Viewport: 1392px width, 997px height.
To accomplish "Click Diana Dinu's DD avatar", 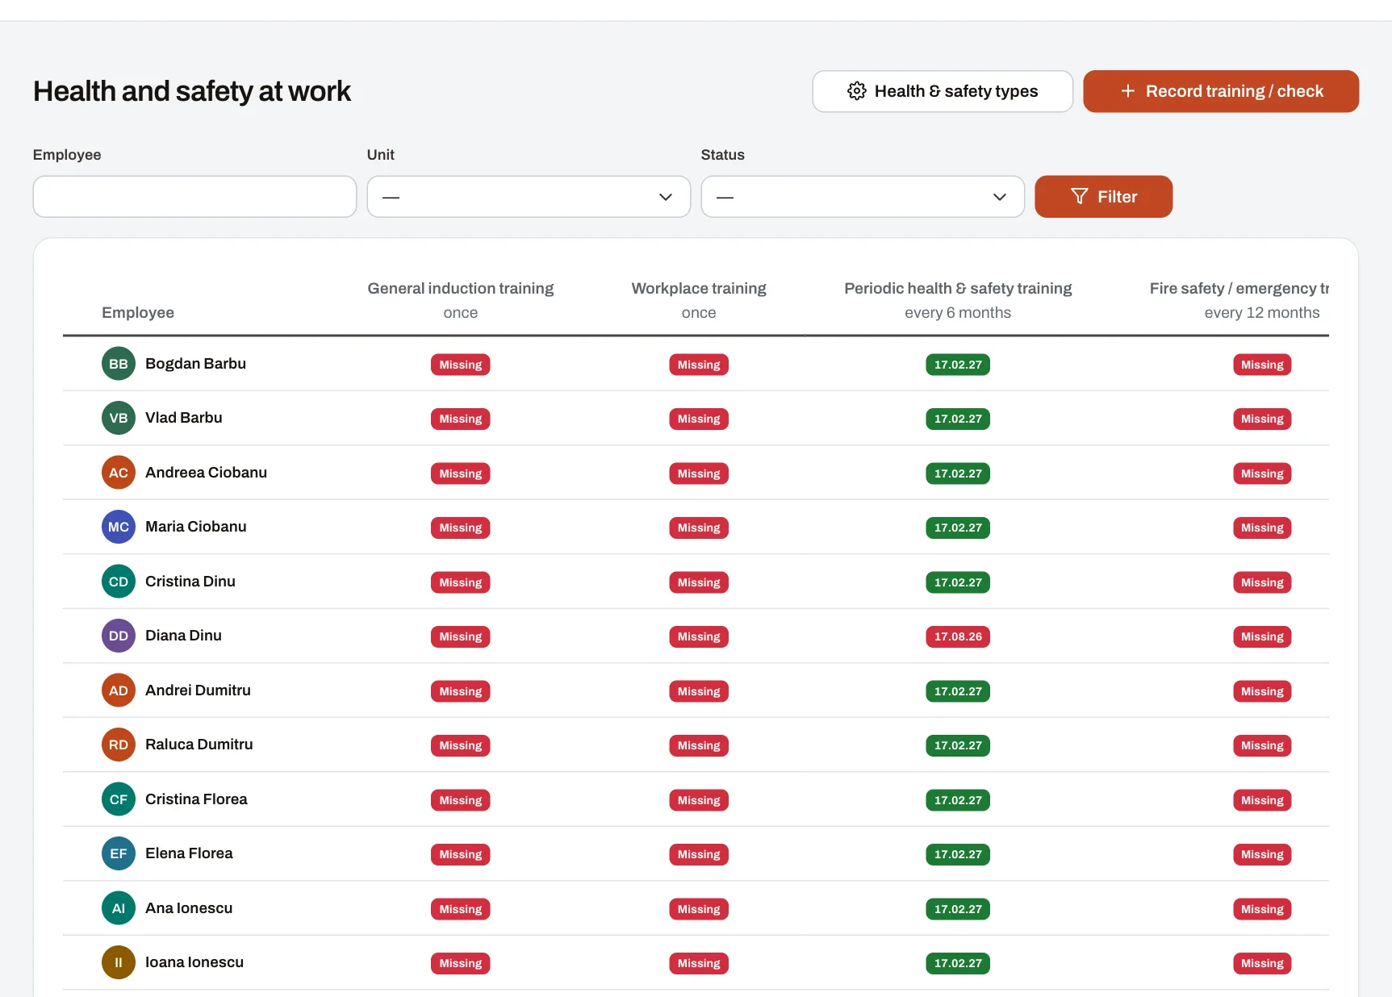I will pos(119,636).
